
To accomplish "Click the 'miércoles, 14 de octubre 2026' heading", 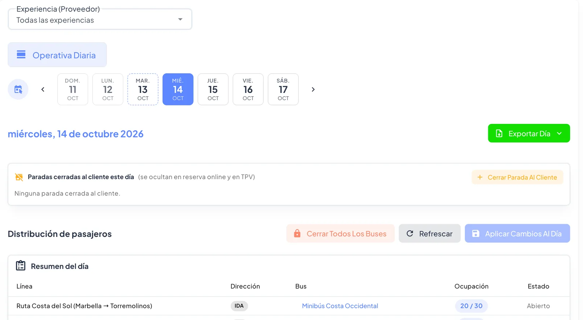I will pos(75,134).
